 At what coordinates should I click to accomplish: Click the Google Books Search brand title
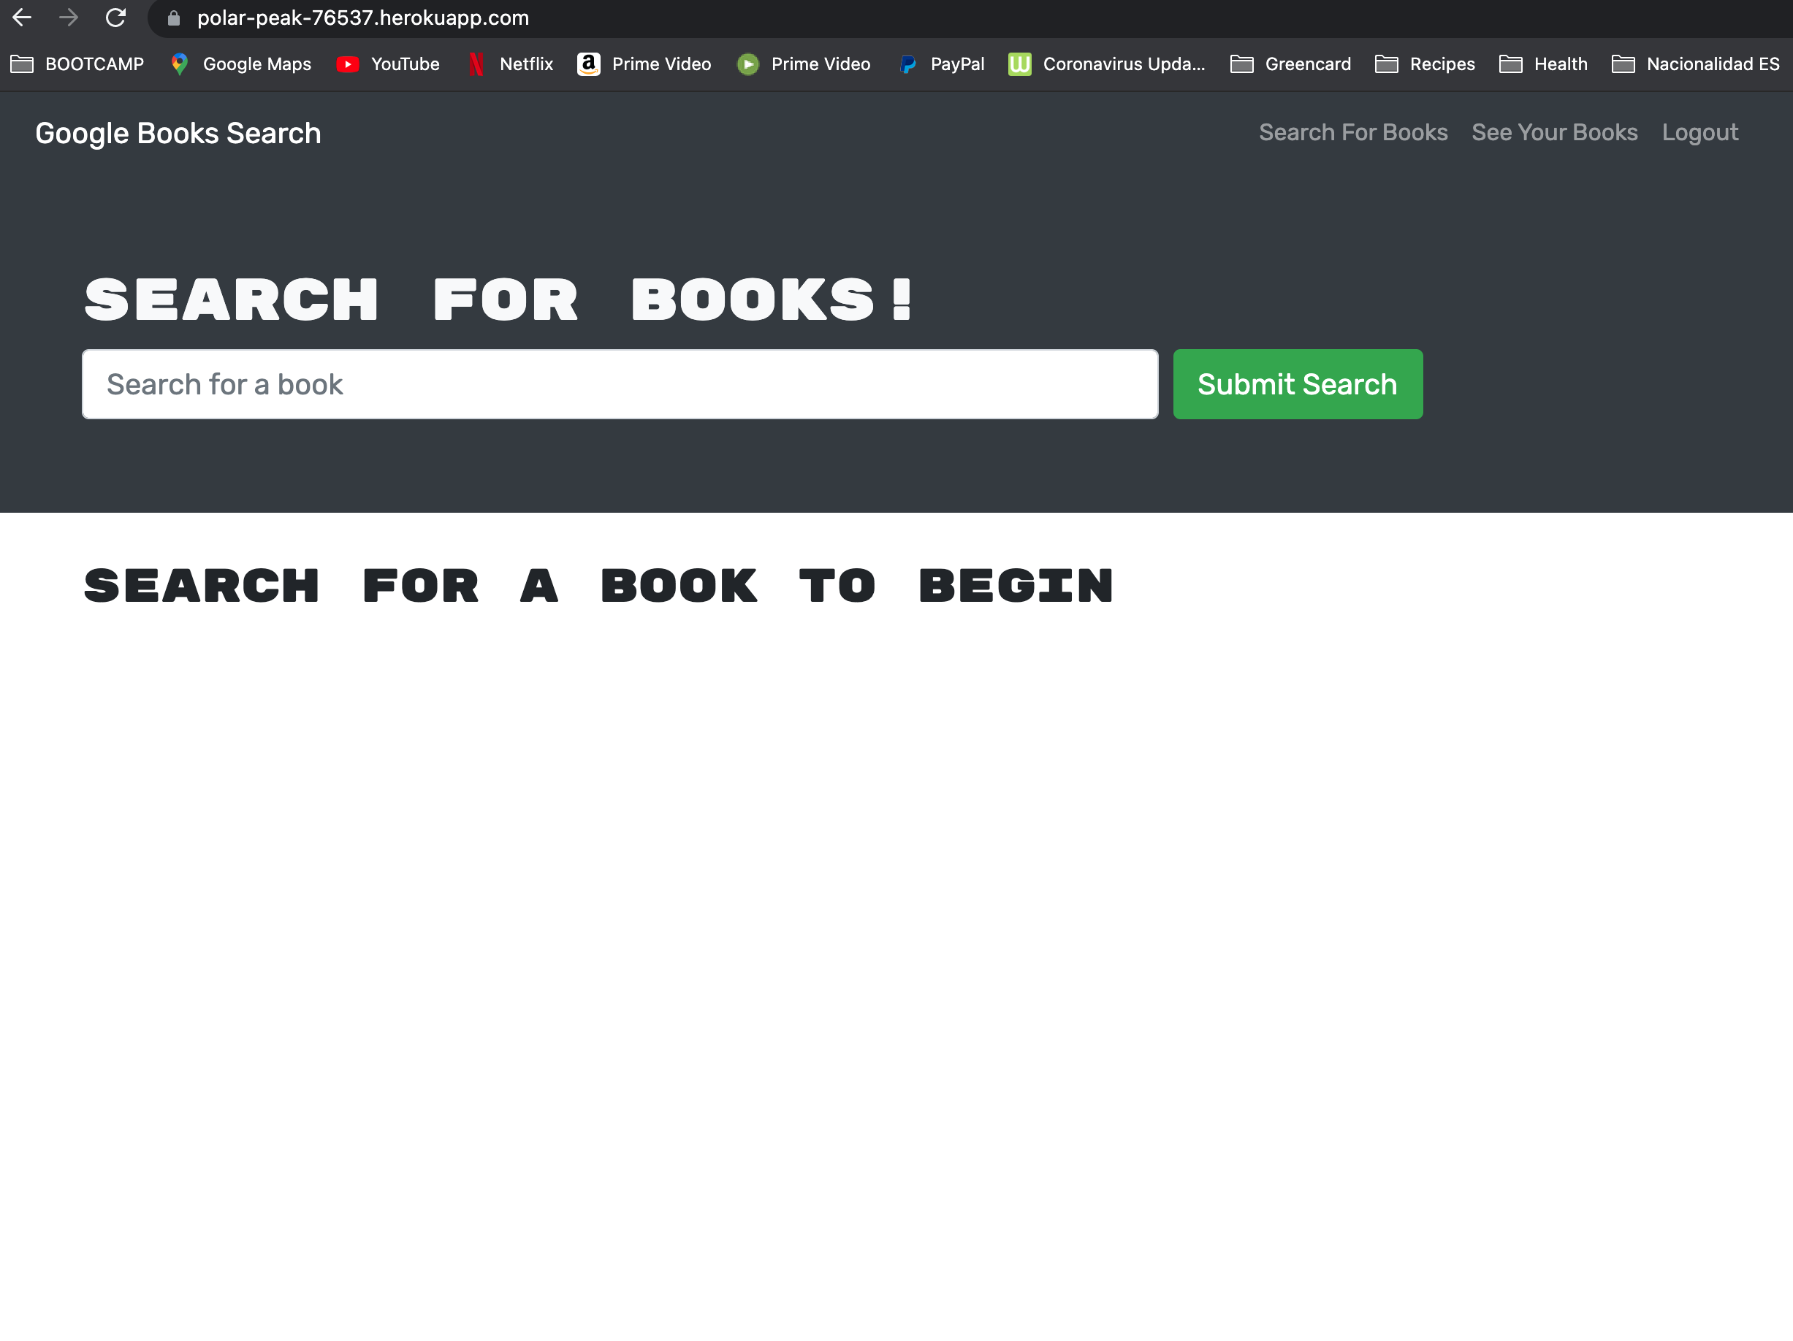178,134
